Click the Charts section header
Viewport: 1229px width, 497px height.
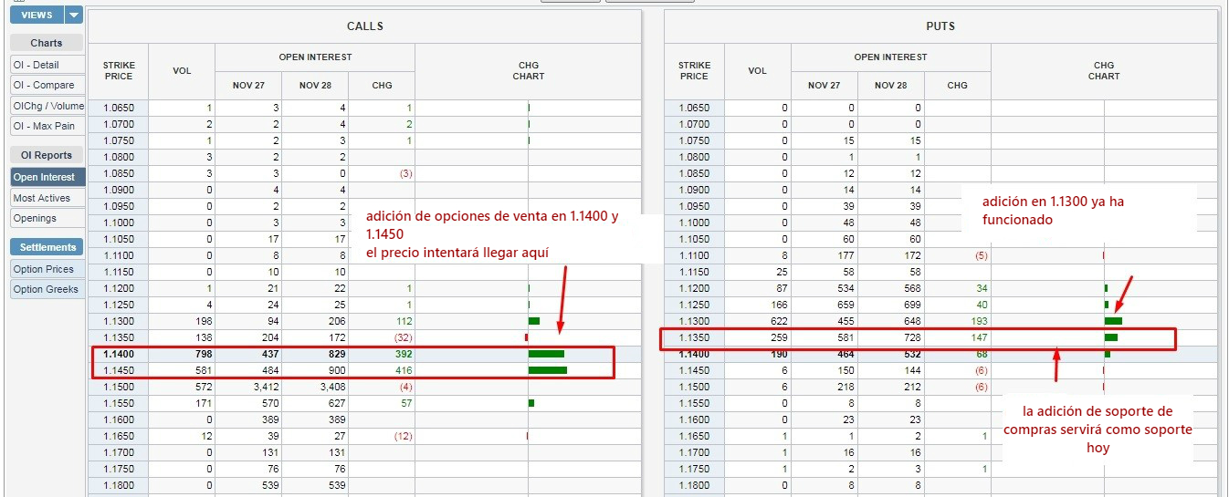(x=47, y=43)
